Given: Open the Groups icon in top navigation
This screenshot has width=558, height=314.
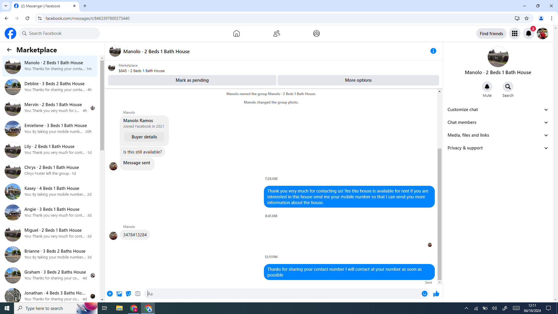Looking at the screenshot, I should pyautogui.click(x=316, y=33).
